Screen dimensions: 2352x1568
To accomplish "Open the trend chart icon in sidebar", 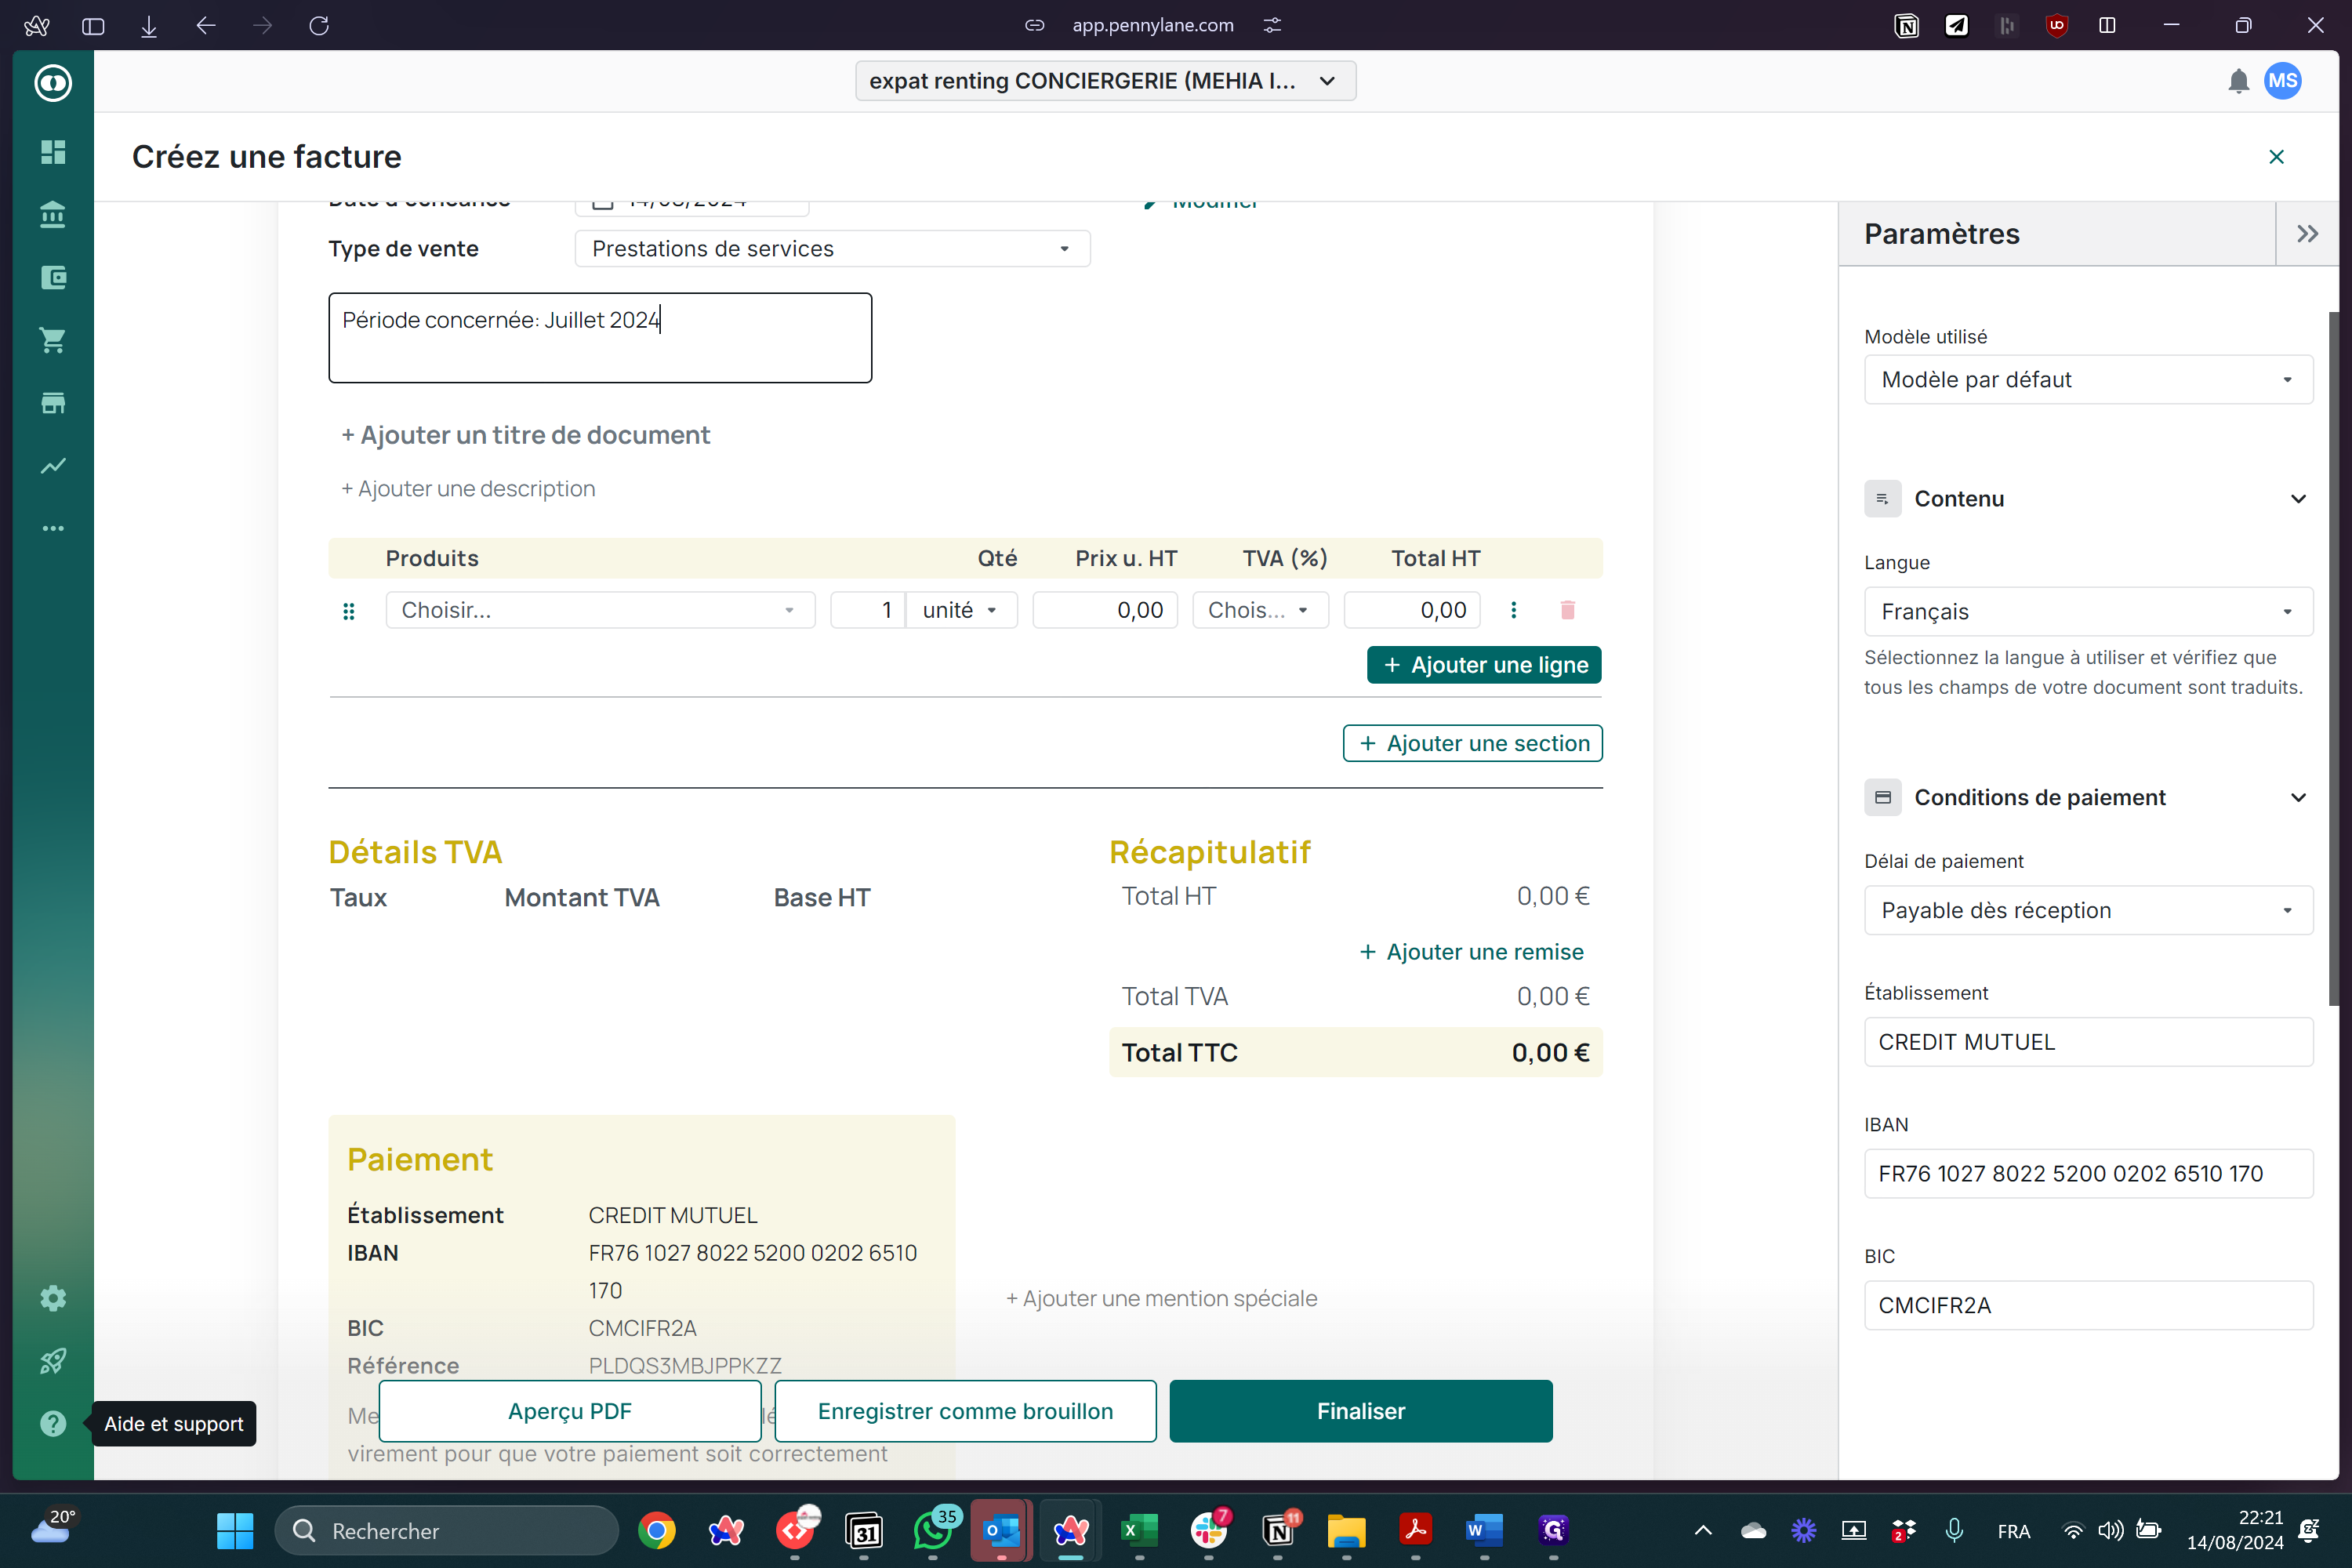I will [53, 465].
